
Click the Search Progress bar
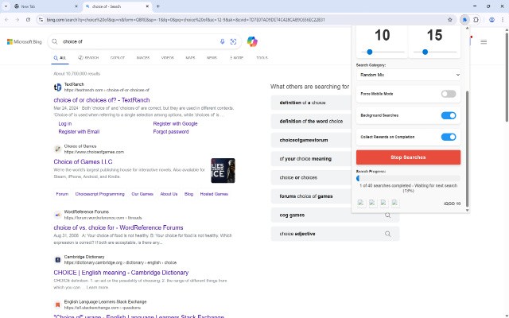coord(408,178)
